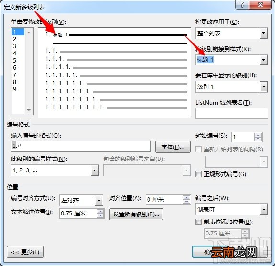Select level 2 in the level list

click(x=18, y=39)
